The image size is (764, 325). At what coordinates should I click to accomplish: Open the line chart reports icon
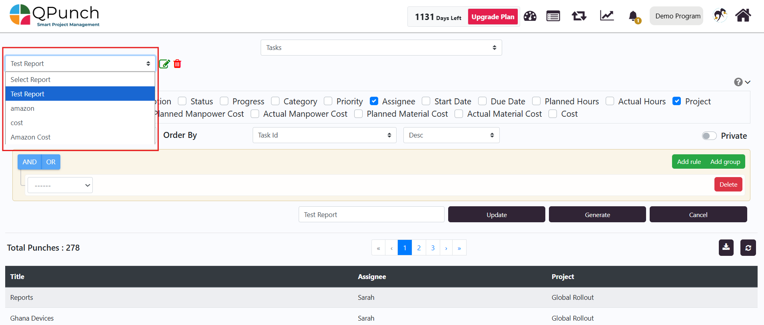click(x=606, y=16)
